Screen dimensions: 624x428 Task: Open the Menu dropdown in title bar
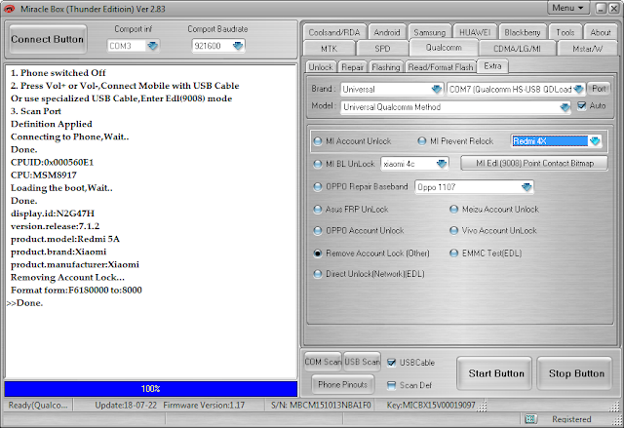click(567, 8)
